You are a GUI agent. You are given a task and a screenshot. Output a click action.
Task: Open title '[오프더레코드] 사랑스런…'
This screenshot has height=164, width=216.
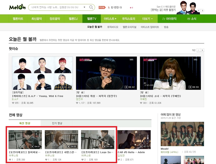61,152
